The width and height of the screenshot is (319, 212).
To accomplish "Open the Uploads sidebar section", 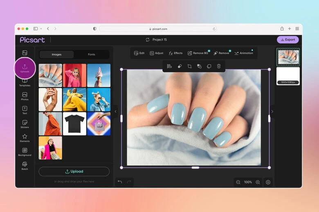I will pyautogui.click(x=25, y=68).
